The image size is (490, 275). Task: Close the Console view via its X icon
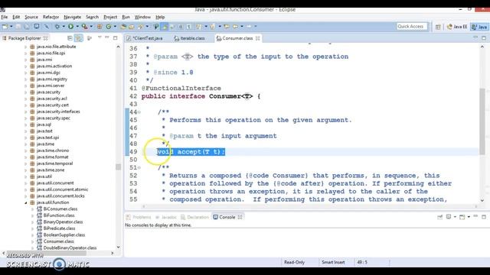(x=240, y=217)
